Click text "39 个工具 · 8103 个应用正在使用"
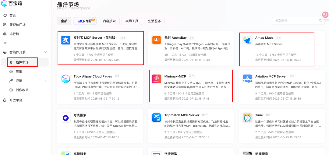This screenshot has height=155, width=329. pyautogui.click(x=185, y=55)
